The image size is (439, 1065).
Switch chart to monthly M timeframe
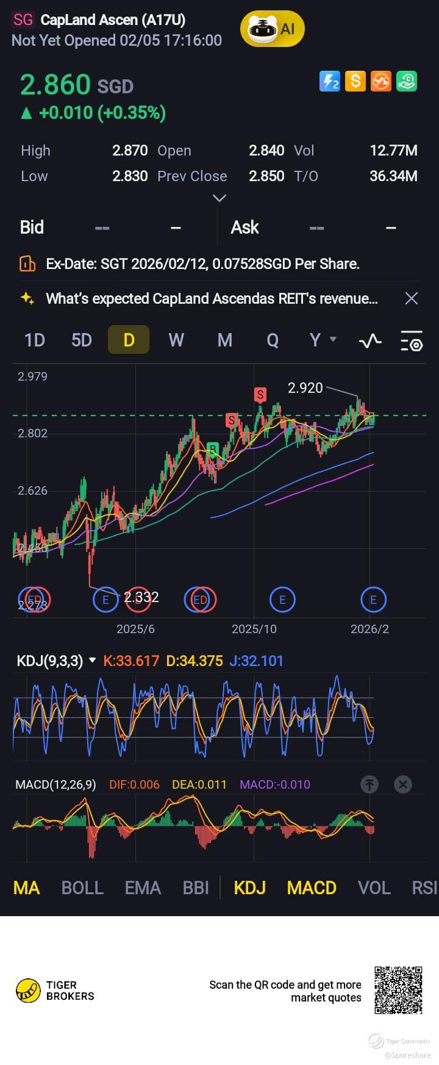[x=225, y=340]
